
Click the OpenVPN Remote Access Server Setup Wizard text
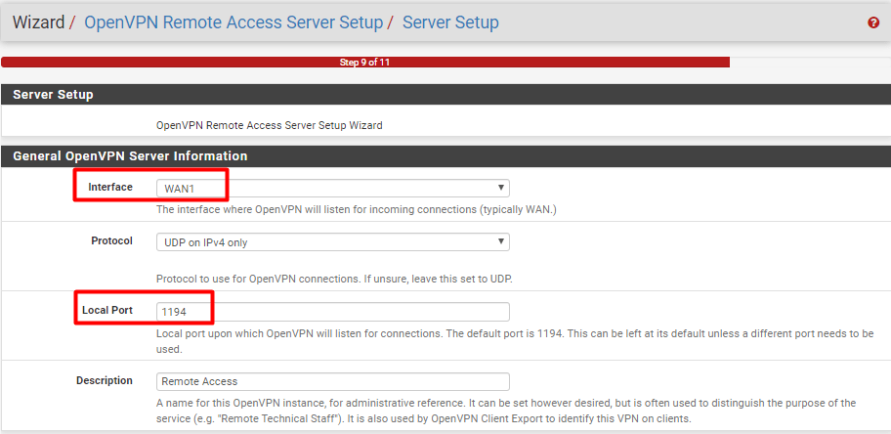[269, 125]
